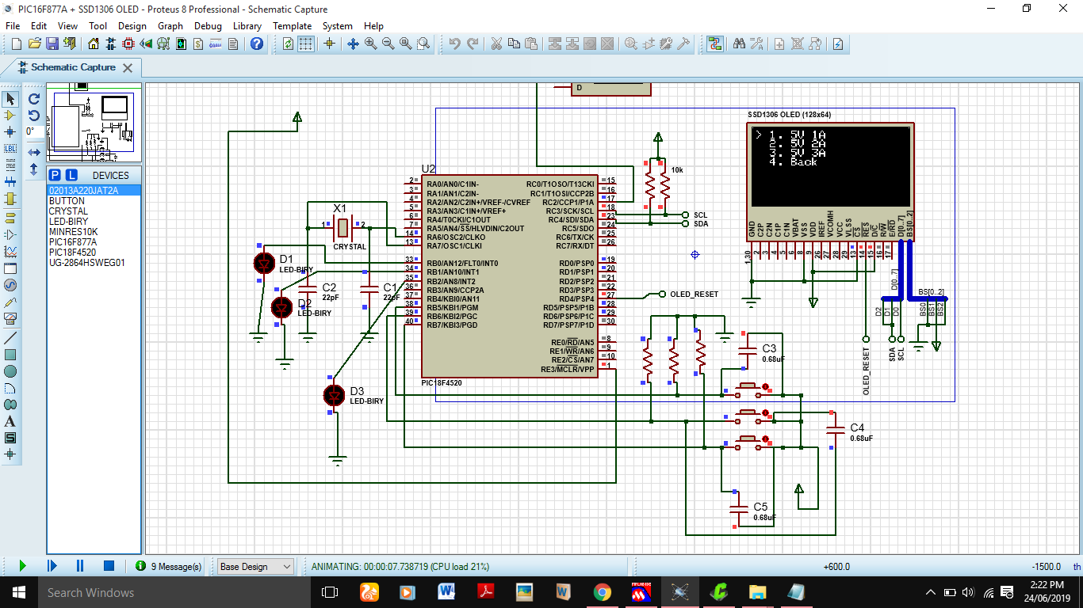1083x608 pixels.
Task: Select PIC18F4520 in device list
Action: click(x=94, y=253)
